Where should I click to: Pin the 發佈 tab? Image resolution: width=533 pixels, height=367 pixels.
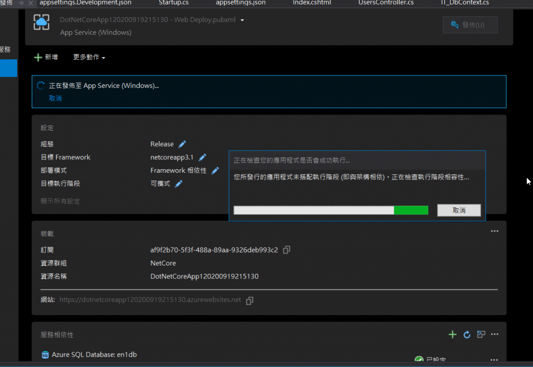pyautogui.click(x=21, y=3)
